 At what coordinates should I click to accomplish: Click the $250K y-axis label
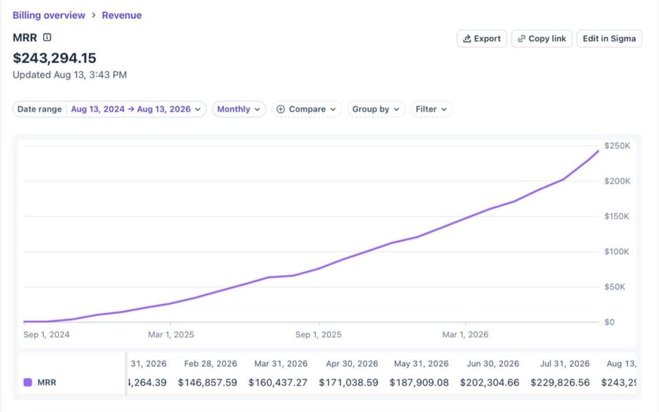617,146
